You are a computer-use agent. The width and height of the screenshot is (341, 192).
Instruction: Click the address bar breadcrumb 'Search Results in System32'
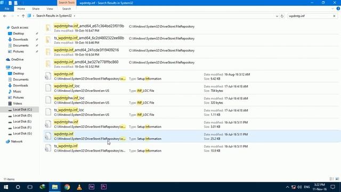pyautogui.click(x=54, y=16)
